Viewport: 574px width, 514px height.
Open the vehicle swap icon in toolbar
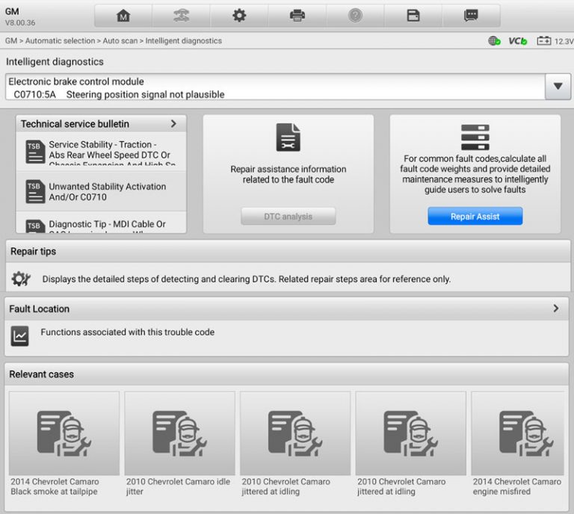click(181, 16)
